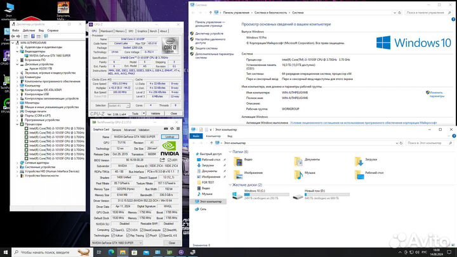Toggle the DirectCompute checkbox in GPU-Z
Image resolution: width=457 pixels, height=257 pixels.
click(142, 230)
